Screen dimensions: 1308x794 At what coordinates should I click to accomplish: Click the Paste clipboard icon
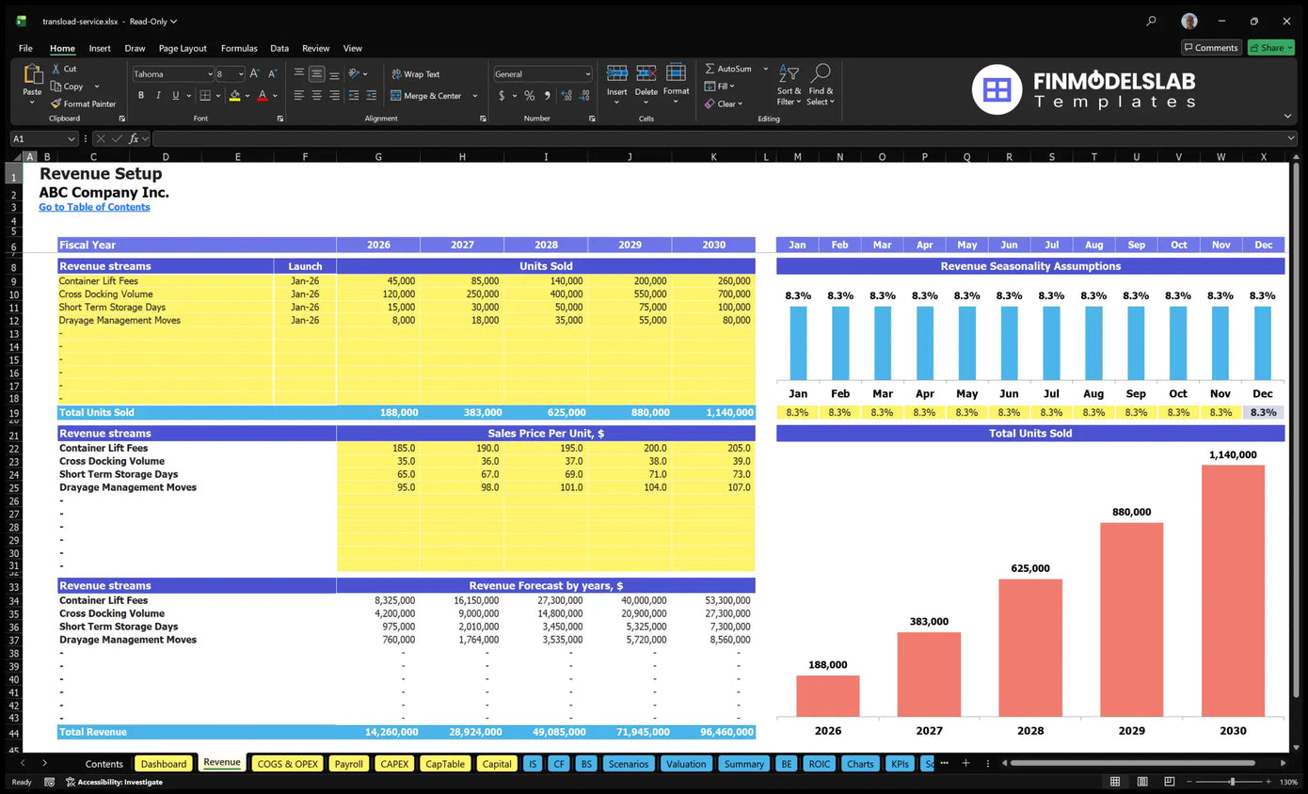(32, 75)
